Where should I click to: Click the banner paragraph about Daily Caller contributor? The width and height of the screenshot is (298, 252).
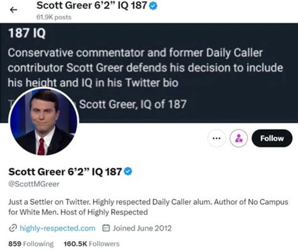tap(145, 68)
